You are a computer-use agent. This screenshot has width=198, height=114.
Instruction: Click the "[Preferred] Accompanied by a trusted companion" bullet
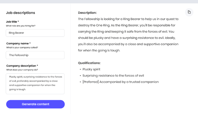click(120, 82)
